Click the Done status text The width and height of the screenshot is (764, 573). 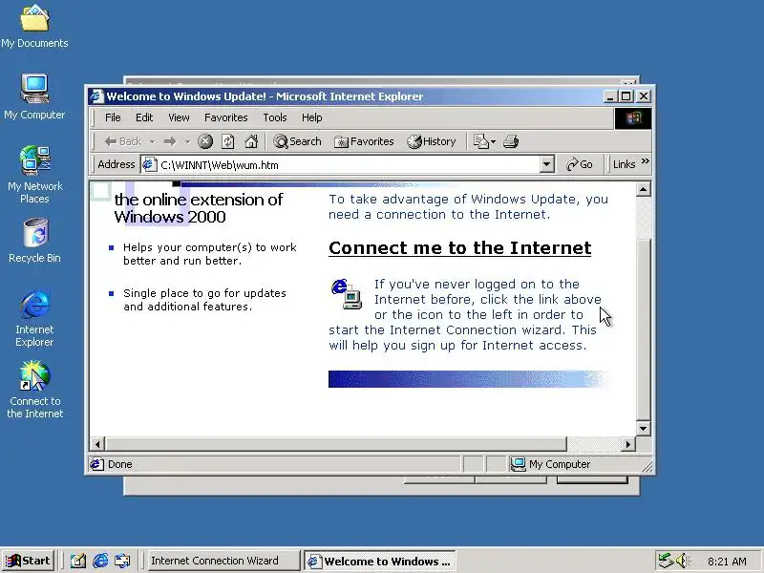coord(120,464)
